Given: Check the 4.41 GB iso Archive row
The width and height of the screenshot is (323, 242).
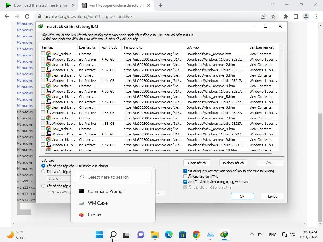Looking at the screenshot, I should 43,80.
